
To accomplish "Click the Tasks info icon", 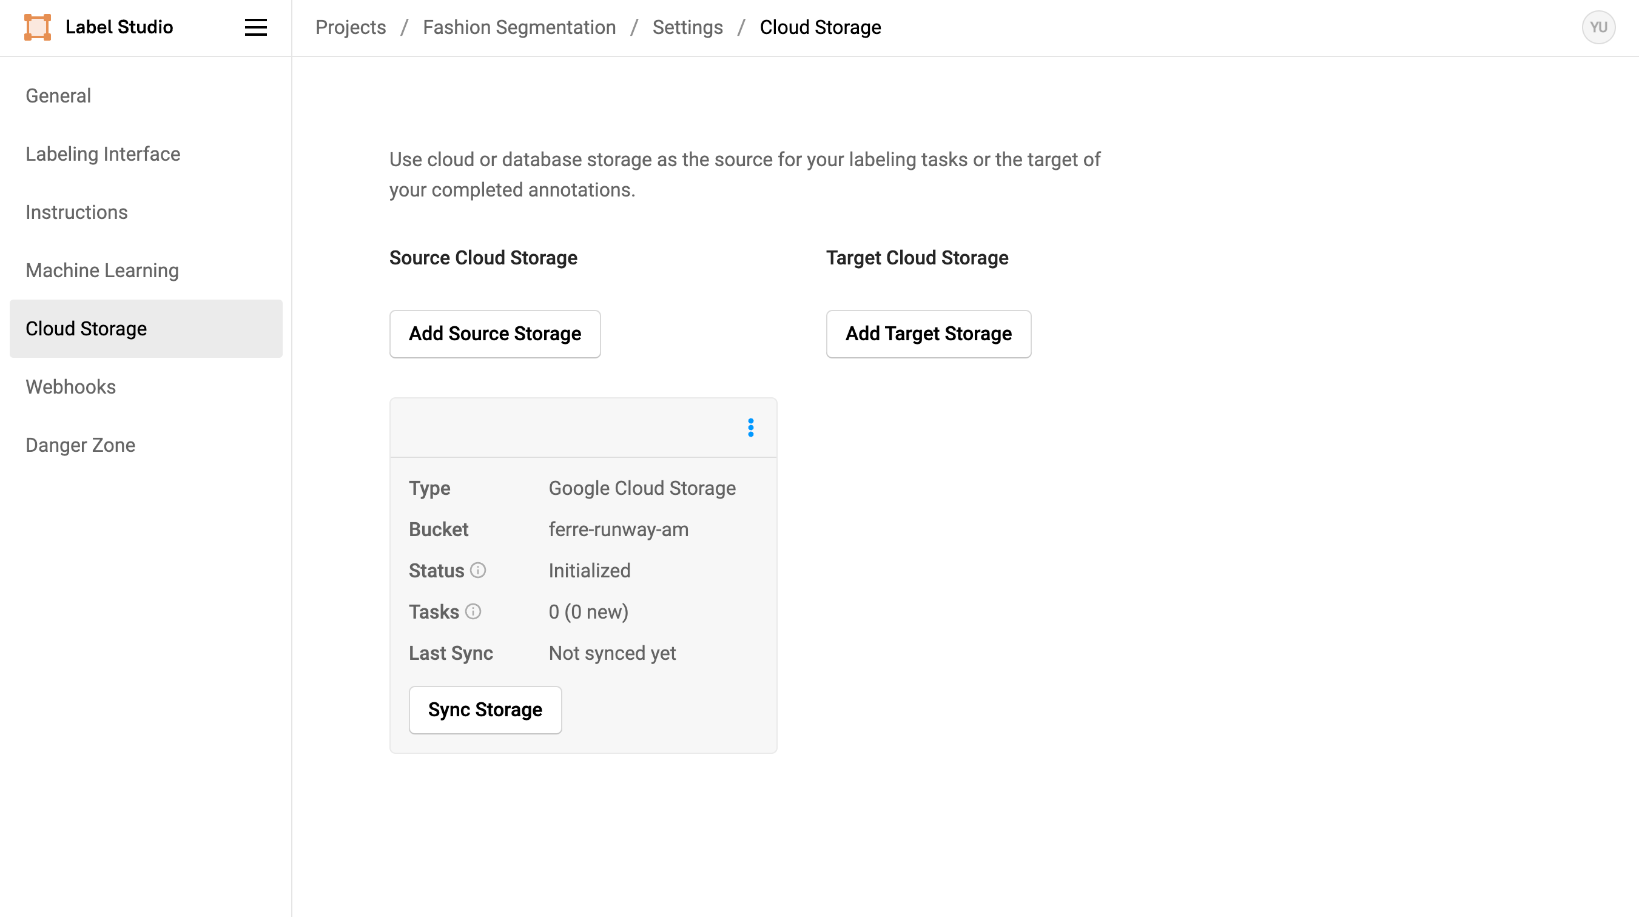I will coord(473,611).
